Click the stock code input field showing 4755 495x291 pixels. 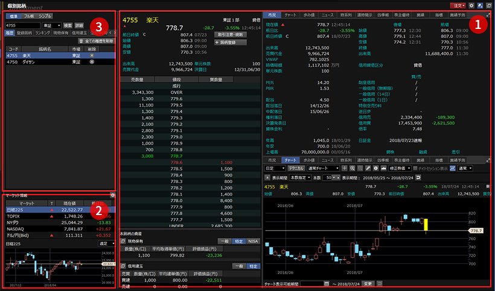tap(23, 25)
